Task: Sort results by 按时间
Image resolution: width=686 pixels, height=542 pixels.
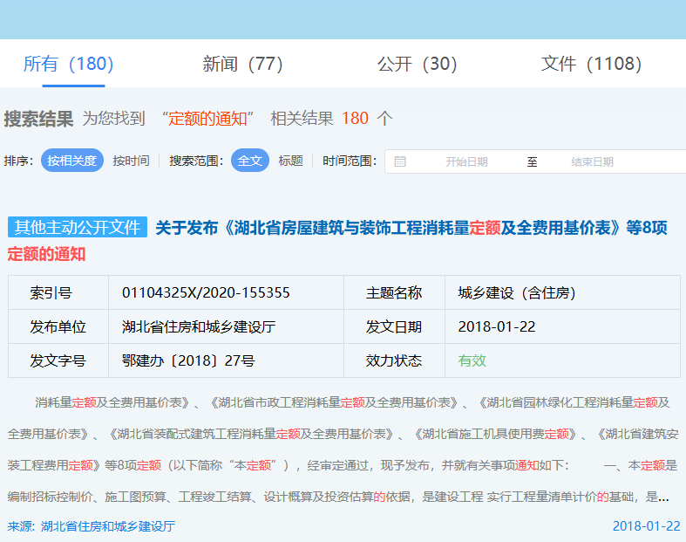Action: [131, 161]
